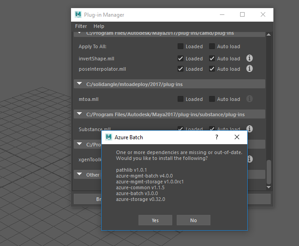The height and width of the screenshot is (246, 299).
Task: Click the azure-common v1.1.5 line
Action: (x=140, y=187)
